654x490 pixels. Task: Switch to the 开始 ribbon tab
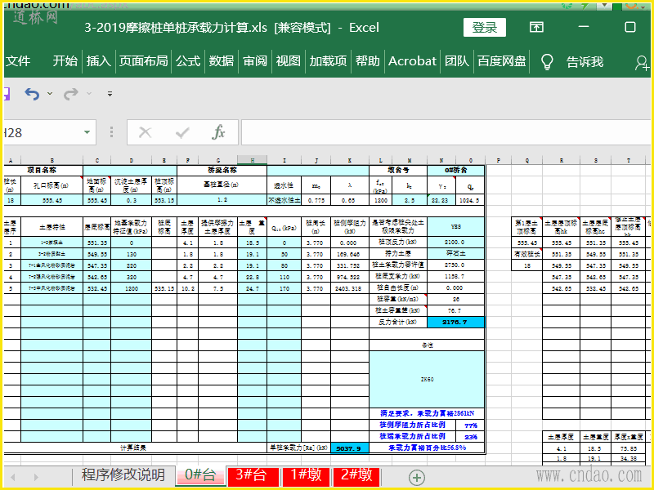(65, 61)
